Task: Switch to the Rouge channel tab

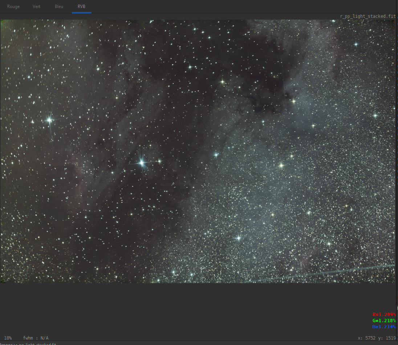Action: coord(13,7)
